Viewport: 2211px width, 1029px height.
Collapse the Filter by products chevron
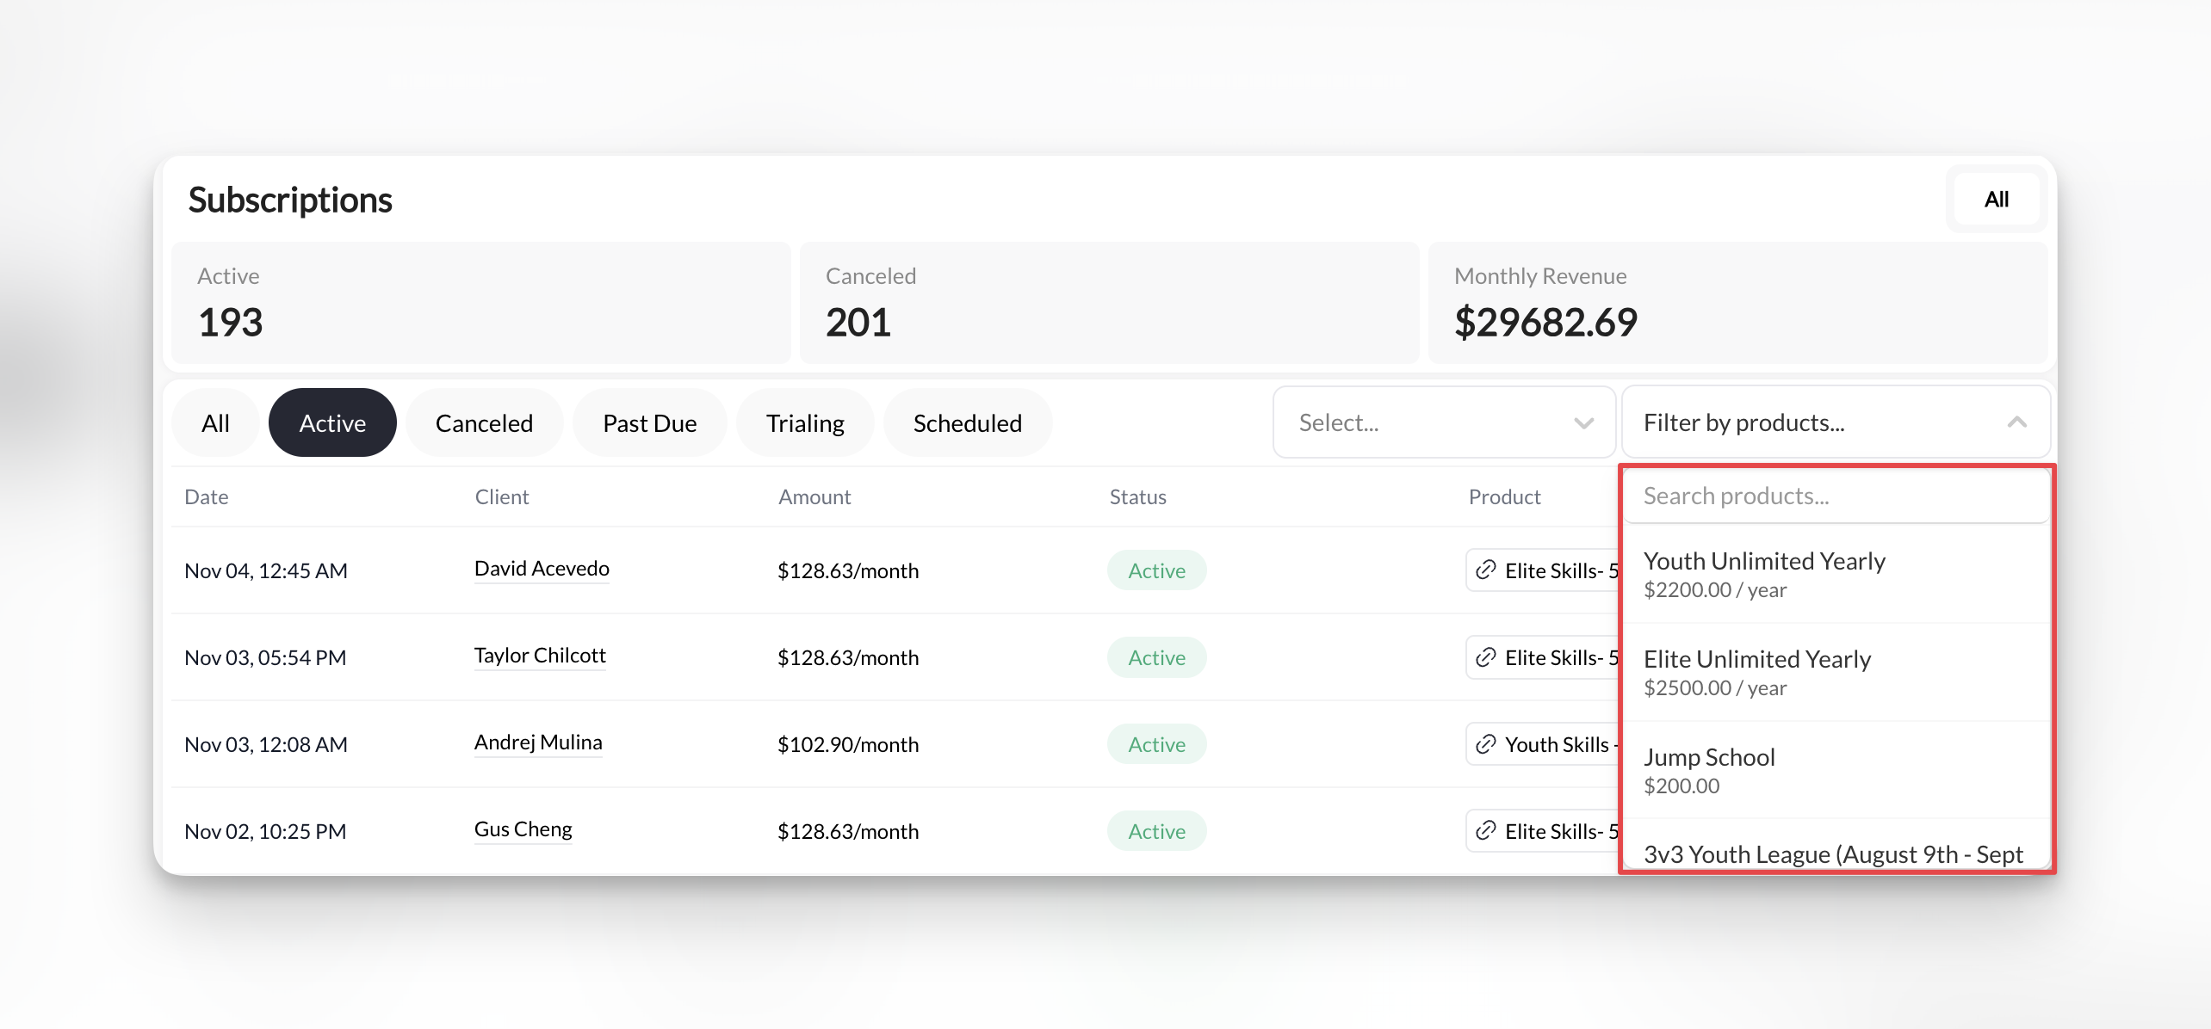tap(2016, 422)
